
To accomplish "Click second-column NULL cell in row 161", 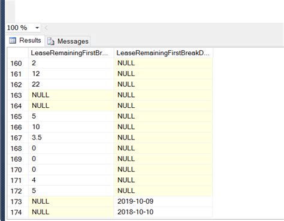I will (x=163, y=74).
